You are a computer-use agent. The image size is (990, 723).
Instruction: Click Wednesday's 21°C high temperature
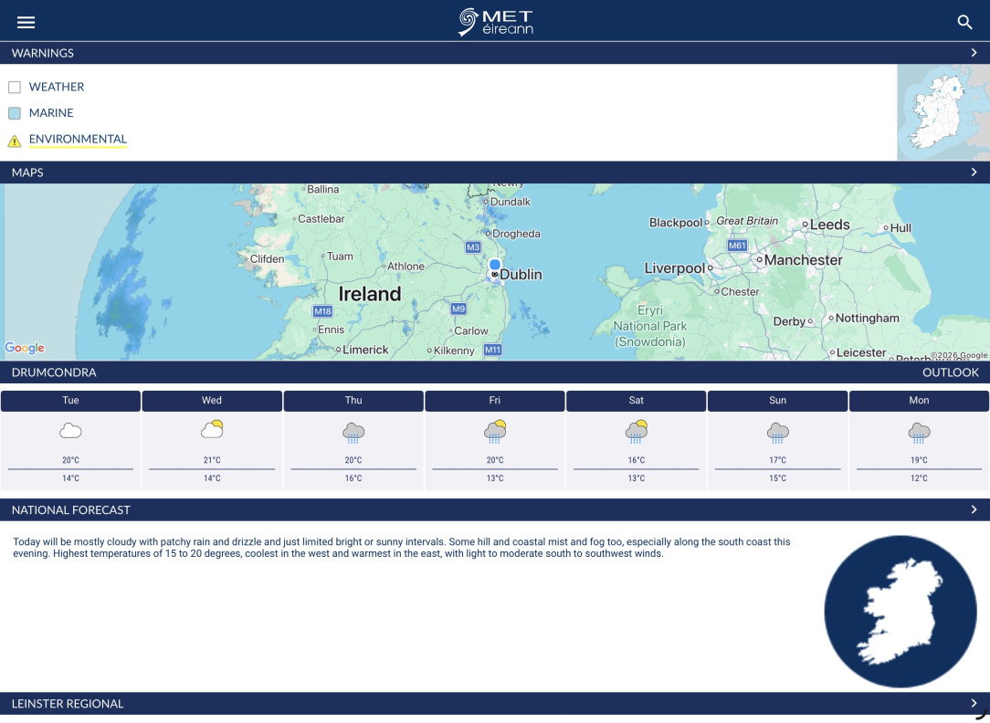coord(212,460)
